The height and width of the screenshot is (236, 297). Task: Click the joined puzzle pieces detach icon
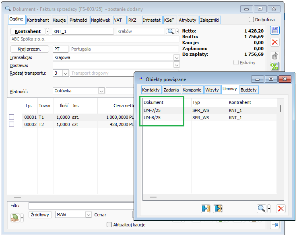tap(218, 208)
